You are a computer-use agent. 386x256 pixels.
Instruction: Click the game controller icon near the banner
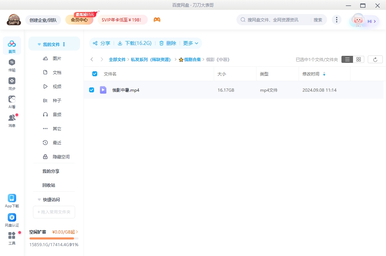coord(157,20)
